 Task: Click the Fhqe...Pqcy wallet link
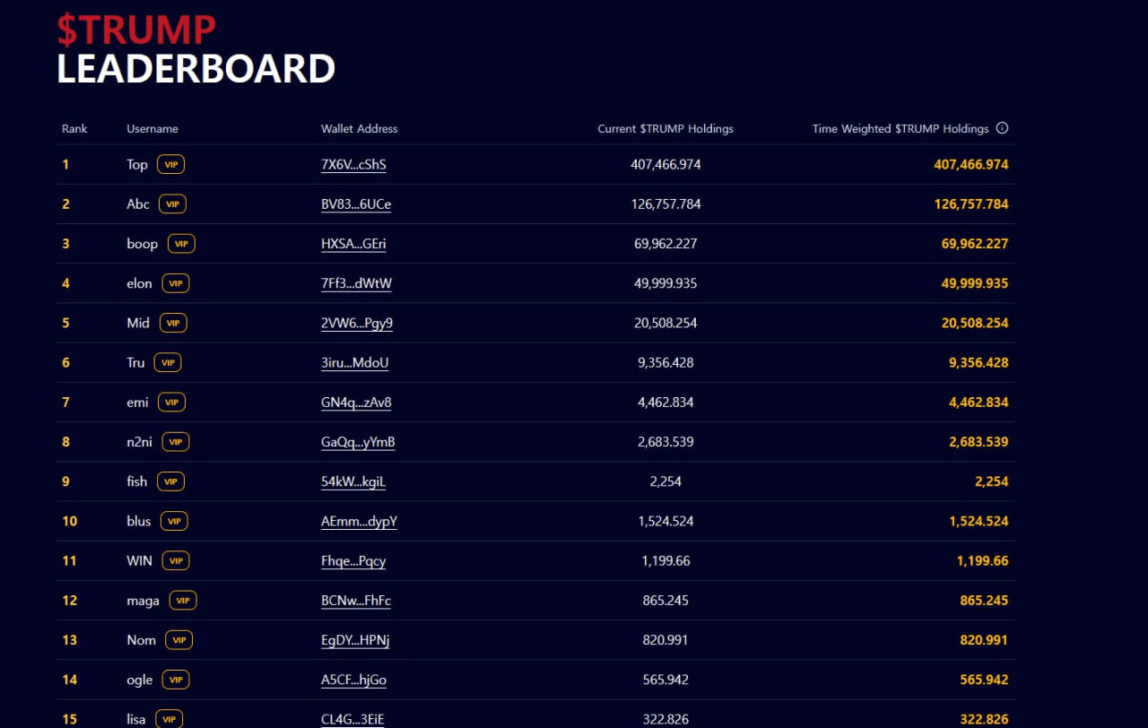click(353, 560)
